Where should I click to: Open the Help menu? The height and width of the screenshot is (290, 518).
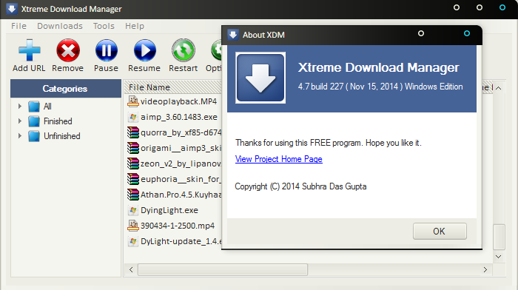(135, 26)
